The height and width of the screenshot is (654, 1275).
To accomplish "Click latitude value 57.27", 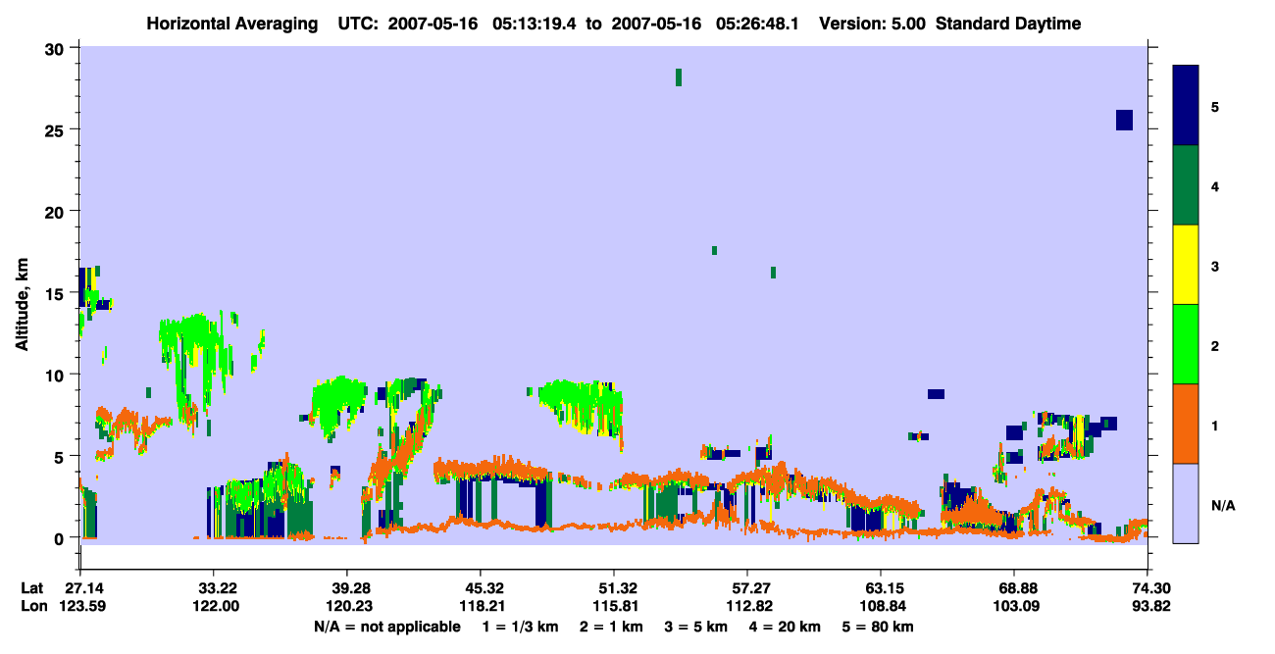I will coord(747,588).
